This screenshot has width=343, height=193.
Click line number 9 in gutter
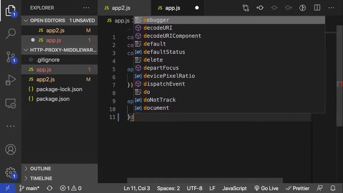[x=114, y=101]
